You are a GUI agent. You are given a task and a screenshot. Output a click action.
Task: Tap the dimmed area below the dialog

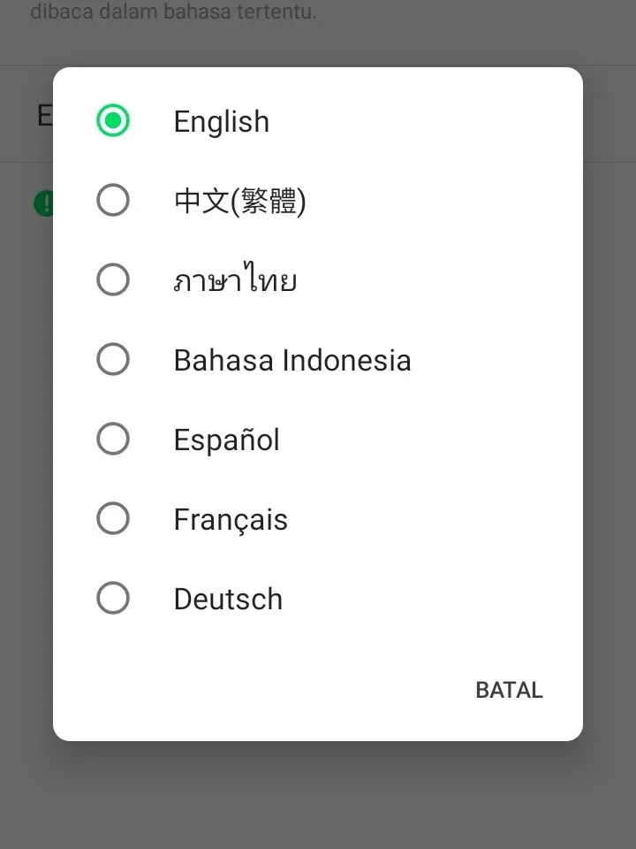(x=318, y=796)
